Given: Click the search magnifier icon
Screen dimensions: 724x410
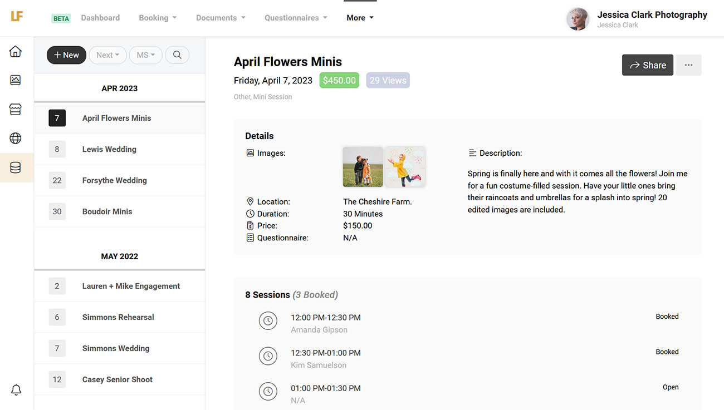Looking at the screenshot, I should click(x=177, y=55).
